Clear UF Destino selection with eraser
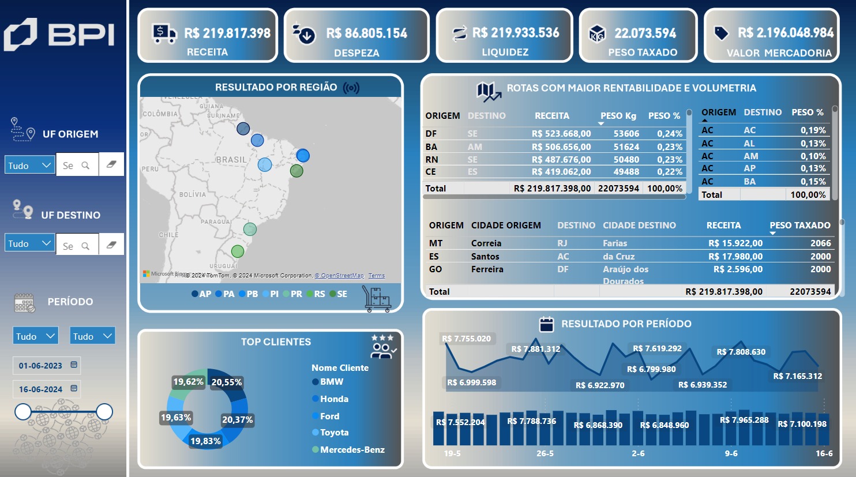 (111, 245)
